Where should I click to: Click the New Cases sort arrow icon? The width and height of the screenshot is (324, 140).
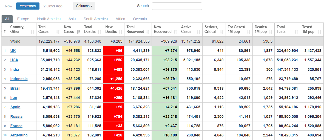(x=78, y=32)
